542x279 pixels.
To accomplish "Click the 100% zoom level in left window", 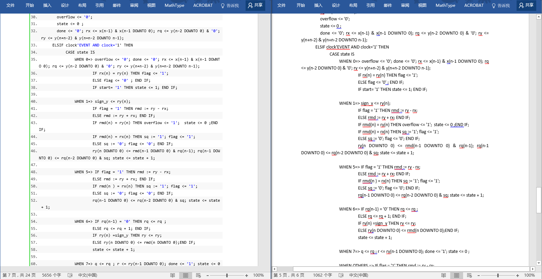I will (x=258, y=275).
